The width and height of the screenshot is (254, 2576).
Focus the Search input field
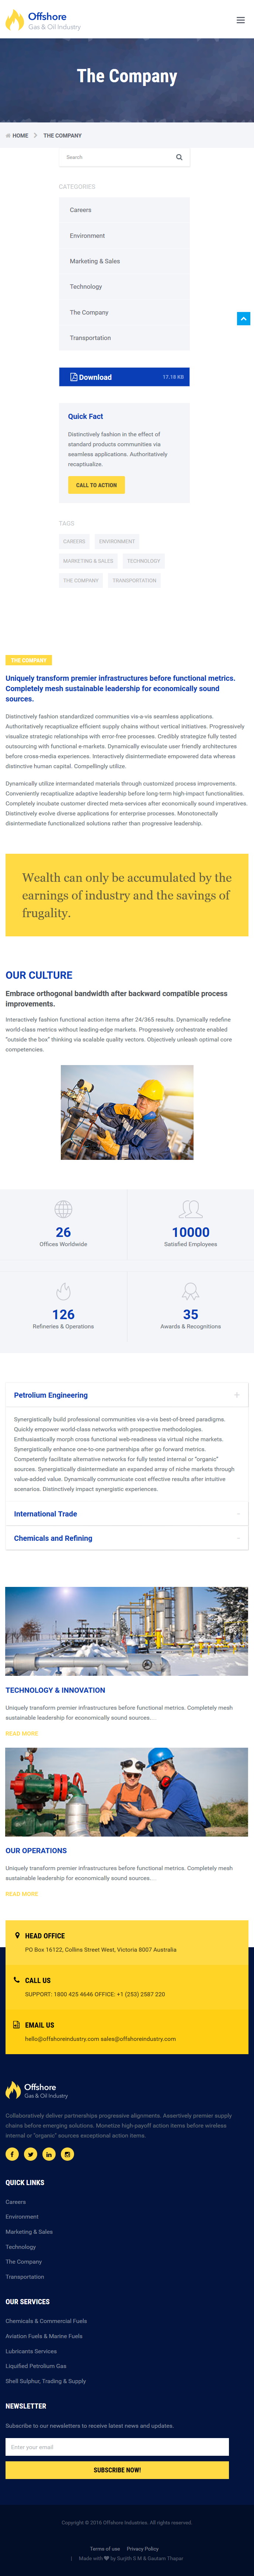click(116, 157)
